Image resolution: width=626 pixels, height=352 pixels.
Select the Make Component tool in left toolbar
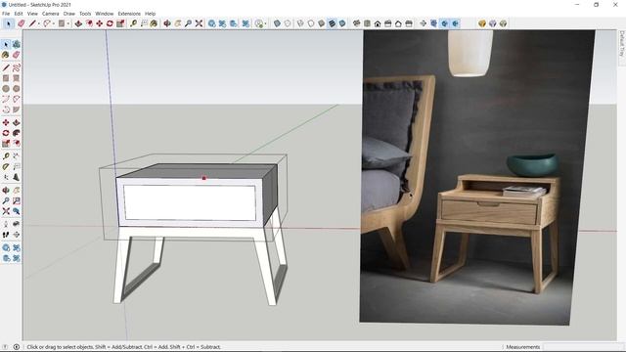(x=17, y=44)
